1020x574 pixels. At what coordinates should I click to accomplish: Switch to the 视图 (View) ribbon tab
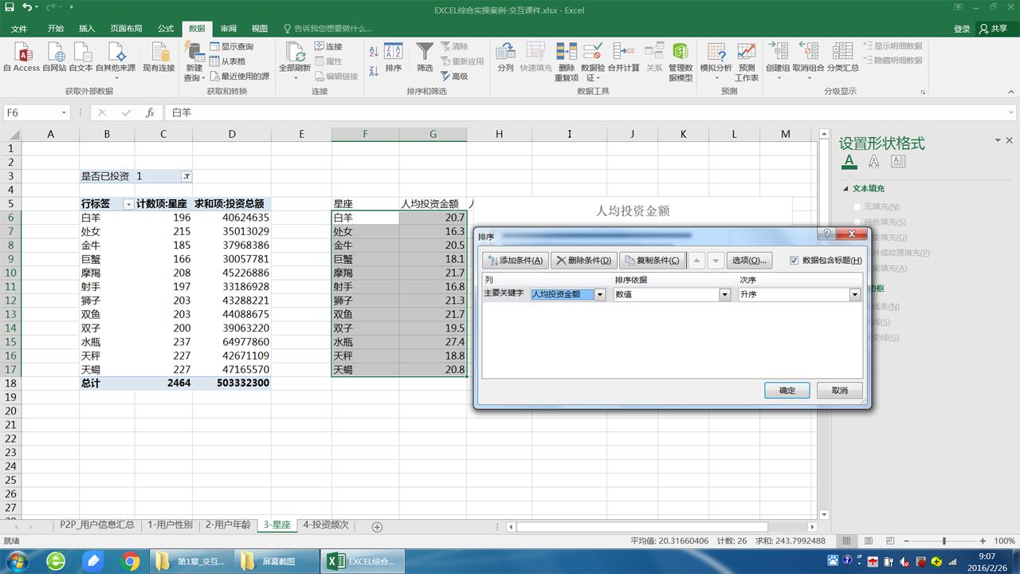(x=260, y=29)
